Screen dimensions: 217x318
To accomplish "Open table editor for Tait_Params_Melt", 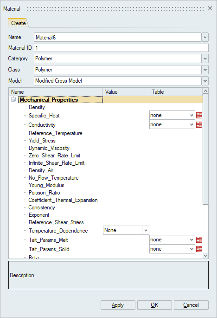I will pos(199,240).
